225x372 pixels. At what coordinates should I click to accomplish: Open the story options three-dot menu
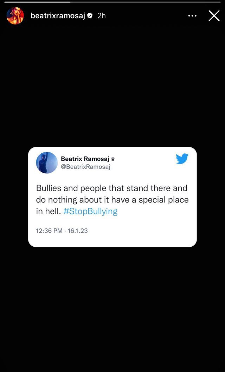pyautogui.click(x=192, y=16)
